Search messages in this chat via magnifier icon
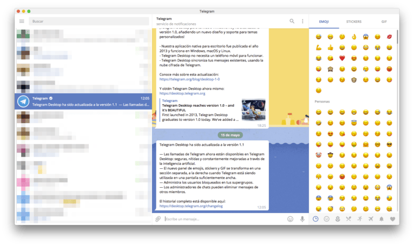414x246 pixels. click(292, 21)
